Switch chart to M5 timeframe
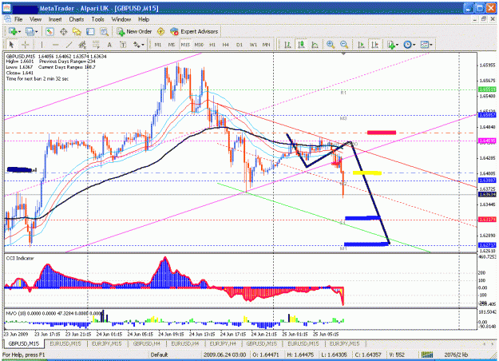The image size is (499, 361). pyautogui.click(x=172, y=45)
